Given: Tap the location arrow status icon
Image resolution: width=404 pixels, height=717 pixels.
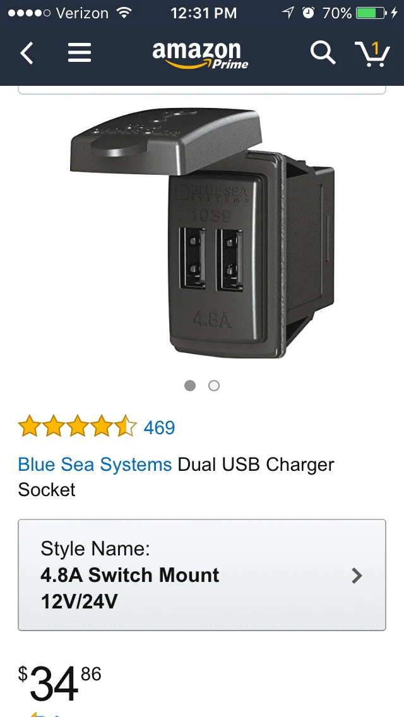Looking at the screenshot, I should [288, 13].
